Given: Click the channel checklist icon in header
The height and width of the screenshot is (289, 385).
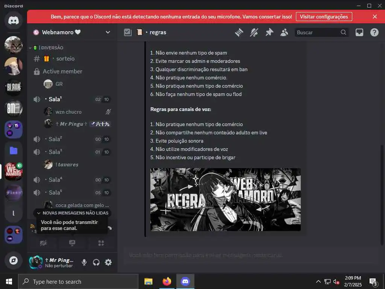Looking at the screenshot, I should click(x=128, y=32).
